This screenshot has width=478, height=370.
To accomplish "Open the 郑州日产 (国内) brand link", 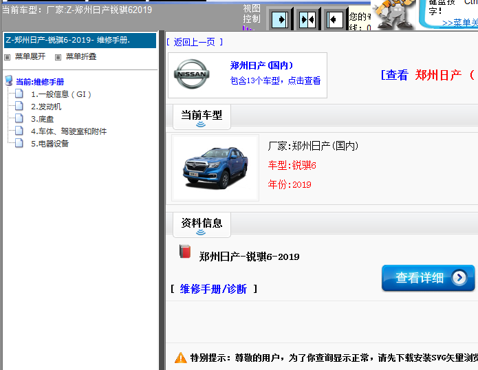I will [x=261, y=65].
